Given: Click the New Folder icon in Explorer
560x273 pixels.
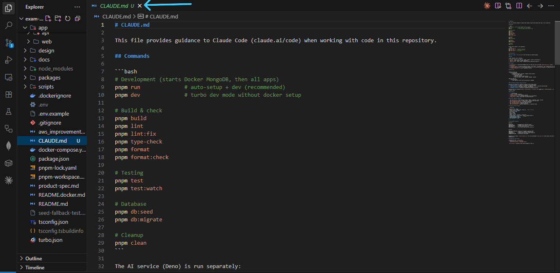Looking at the screenshot, I should (x=58, y=18).
